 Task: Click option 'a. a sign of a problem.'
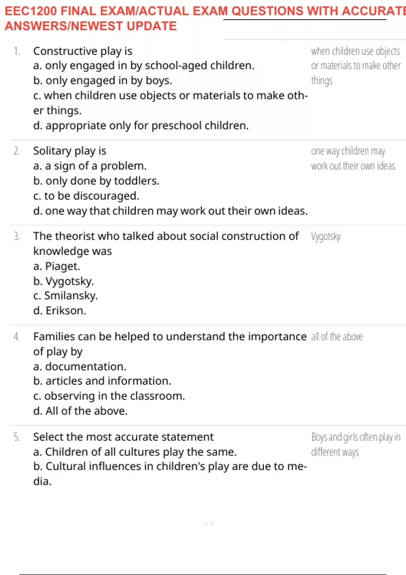[90, 166]
